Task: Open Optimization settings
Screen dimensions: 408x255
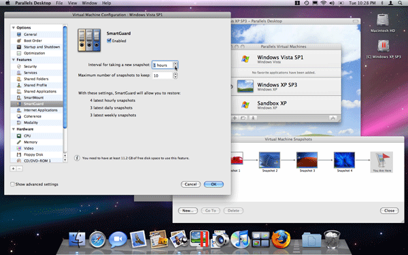Action: [x=37, y=53]
